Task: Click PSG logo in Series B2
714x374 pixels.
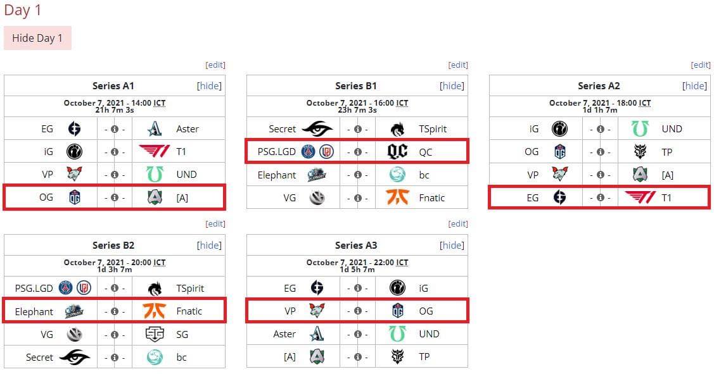Action: coord(66,288)
